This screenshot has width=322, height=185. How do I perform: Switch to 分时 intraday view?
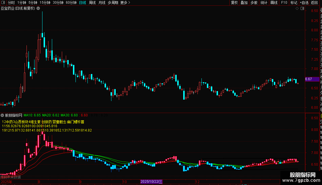click(x=11, y=3)
